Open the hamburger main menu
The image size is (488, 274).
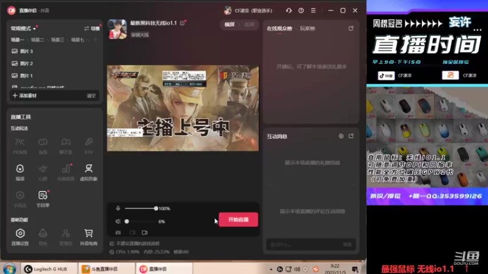[313, 10]
